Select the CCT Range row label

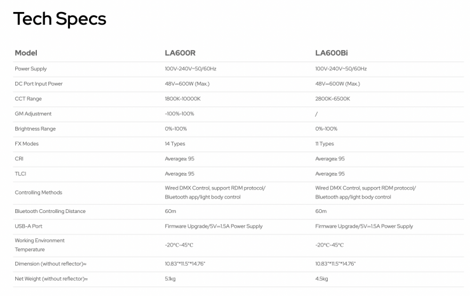(28, 99)
